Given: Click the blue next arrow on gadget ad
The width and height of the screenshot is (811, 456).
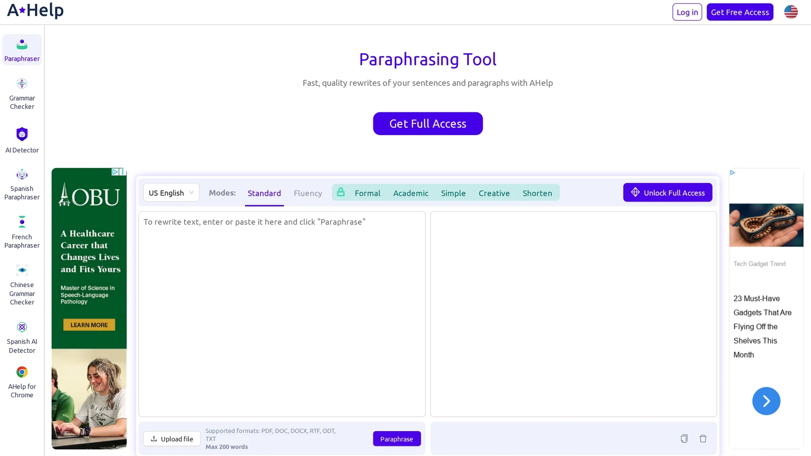Looking at the screenshot, I should (766, 401).
